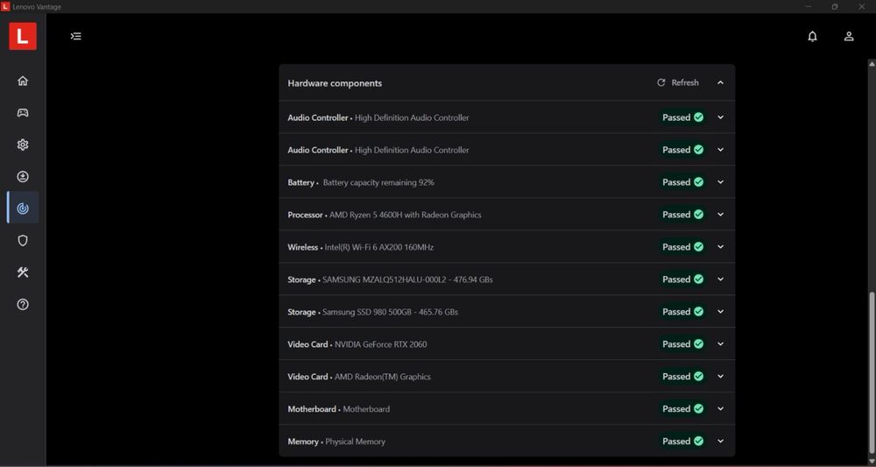Screen dimensions: 876x467
Task: Expand the AMD Radeon(TM) Graphics row
Action: coord(720,377)
